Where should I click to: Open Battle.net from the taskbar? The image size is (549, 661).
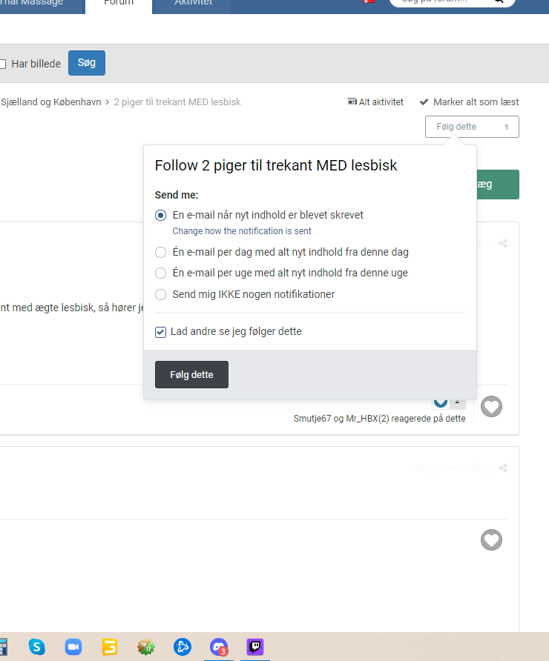click(183, 646)
